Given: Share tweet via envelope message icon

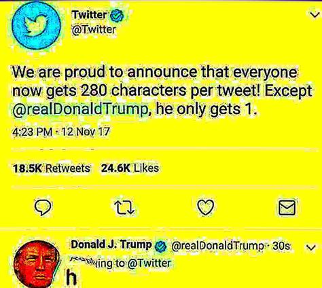Looking at the screenshot, I should tap(287, 207).
